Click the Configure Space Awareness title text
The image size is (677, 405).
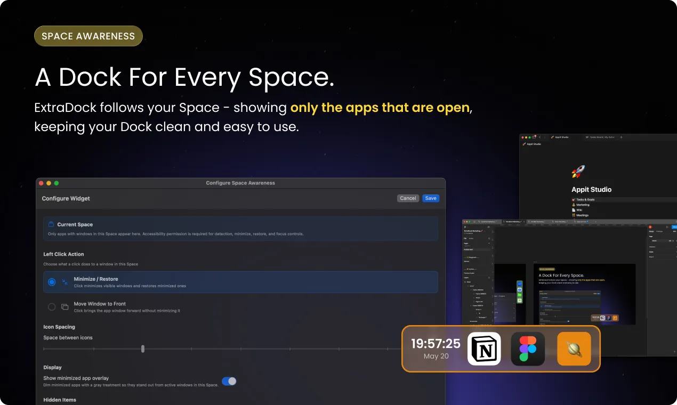tap(240, 183)
